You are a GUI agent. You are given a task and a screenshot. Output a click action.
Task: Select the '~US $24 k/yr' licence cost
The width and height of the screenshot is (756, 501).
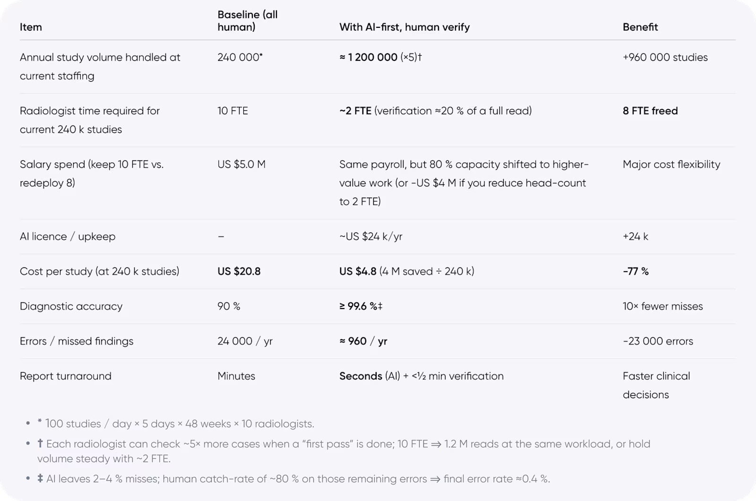(371, 236)
